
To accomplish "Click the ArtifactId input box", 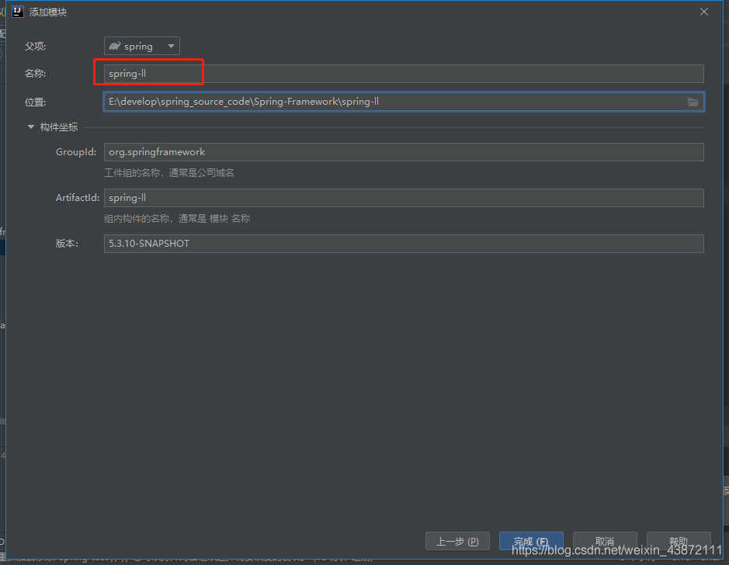I will point(404,198).
